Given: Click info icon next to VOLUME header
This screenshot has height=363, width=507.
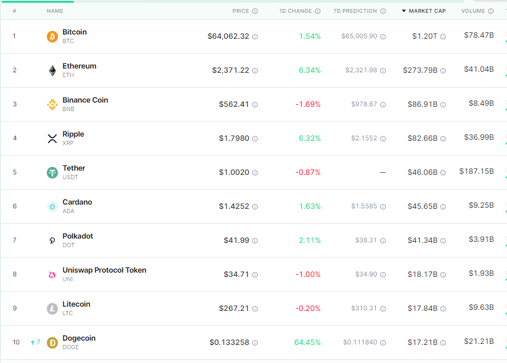Looking at the screenshot, I should point(491,11).
